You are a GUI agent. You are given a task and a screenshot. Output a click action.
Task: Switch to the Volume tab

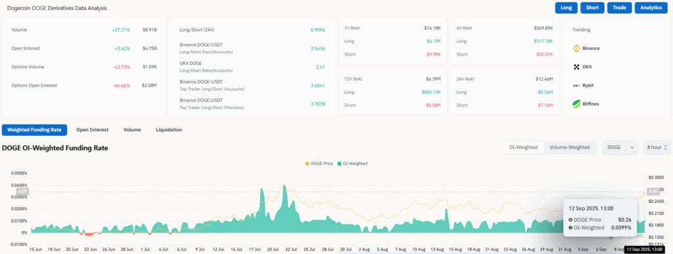pos(131,129)
